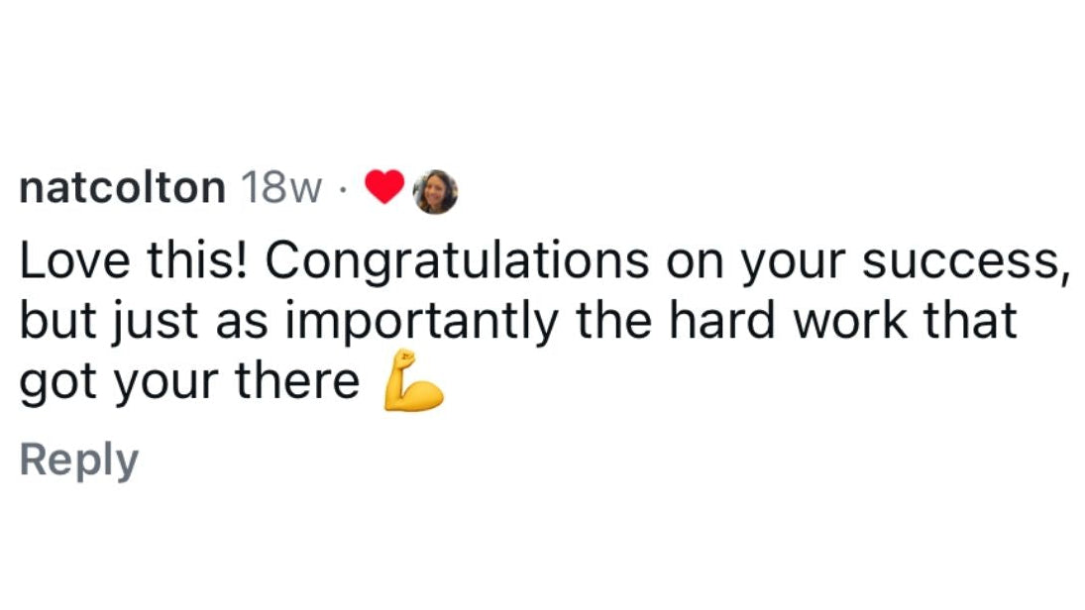1085x610 pixels.
Task: Click the phrase 'Love this!' in comment
Action: pos(133,260)
